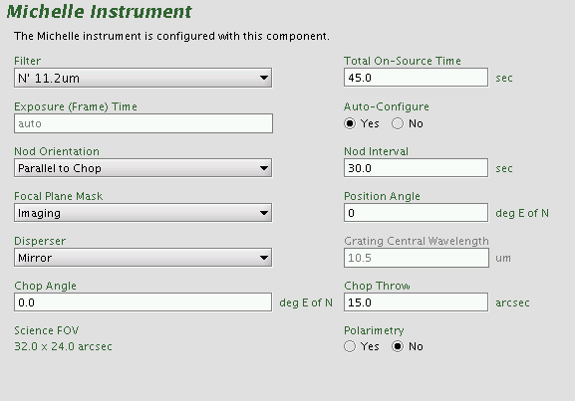Click the Science FOV label
The height and width of the screenshot is (401, 575).
tap(47, 330)
